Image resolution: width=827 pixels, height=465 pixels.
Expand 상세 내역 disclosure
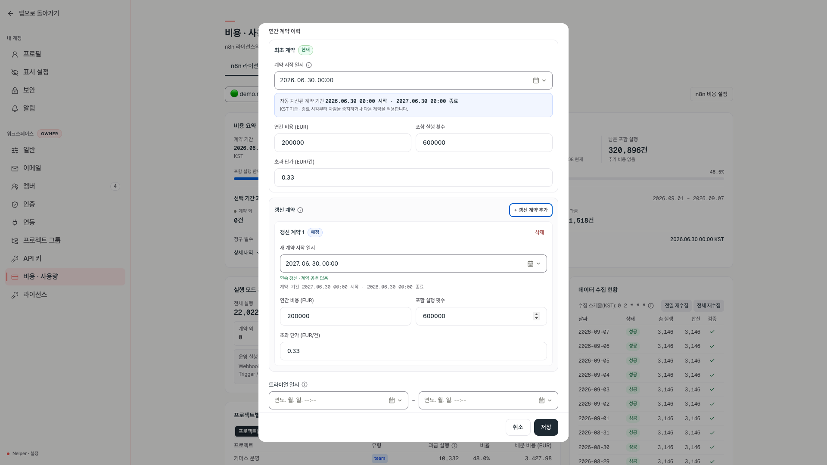(x=246, y=253)
